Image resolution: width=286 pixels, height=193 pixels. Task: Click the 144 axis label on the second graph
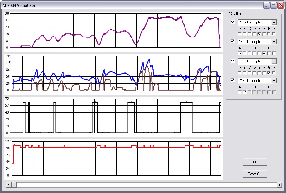8,56
